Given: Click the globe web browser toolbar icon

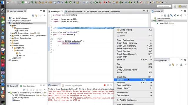Looking at the screenshot, I should pyautogui.click(x=125, y=2).
